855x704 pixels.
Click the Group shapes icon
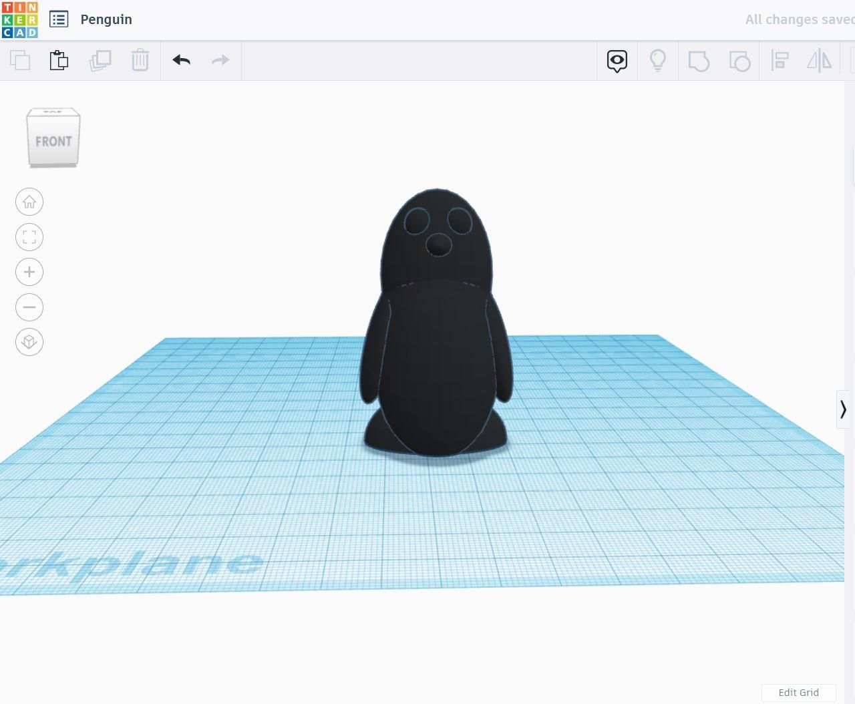tap(699, 60)
